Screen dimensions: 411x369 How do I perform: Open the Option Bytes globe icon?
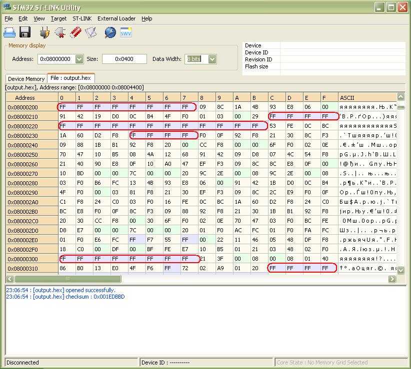[x=110, y=33]
